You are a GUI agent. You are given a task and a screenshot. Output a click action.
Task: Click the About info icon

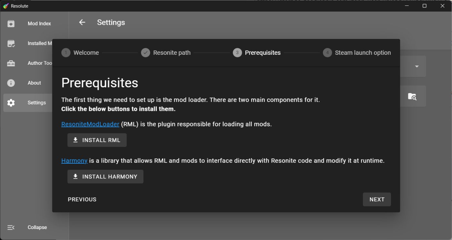(x=11, y=83)
